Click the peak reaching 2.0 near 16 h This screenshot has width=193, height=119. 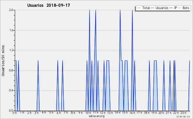[x=132, y=11]
